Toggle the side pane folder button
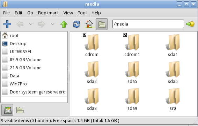The height and width of the screenshot is (126, 198). 102,24
